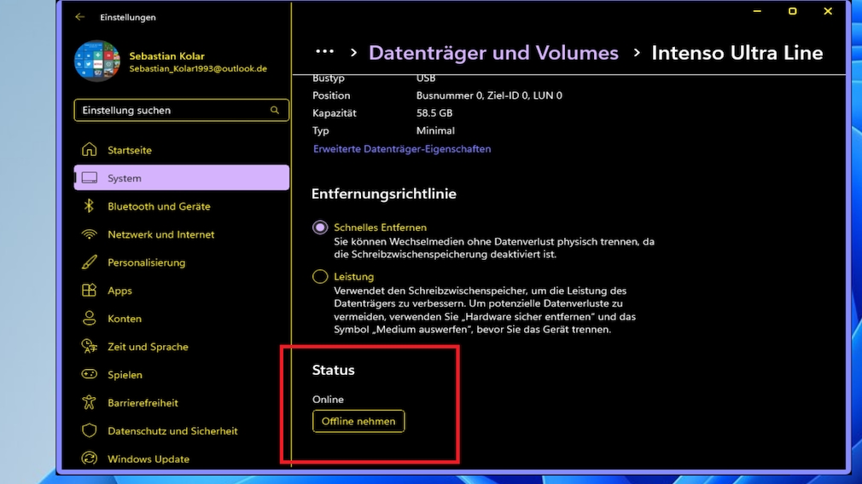The width and height of the screenshot is (862, 484).
Task: Expand the breadcrumb ellipsis menu
Action: pos(325,52)
